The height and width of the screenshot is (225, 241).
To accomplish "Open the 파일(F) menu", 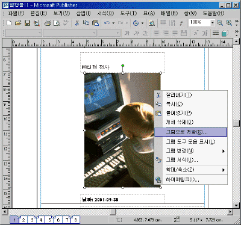I will (16, 13).
